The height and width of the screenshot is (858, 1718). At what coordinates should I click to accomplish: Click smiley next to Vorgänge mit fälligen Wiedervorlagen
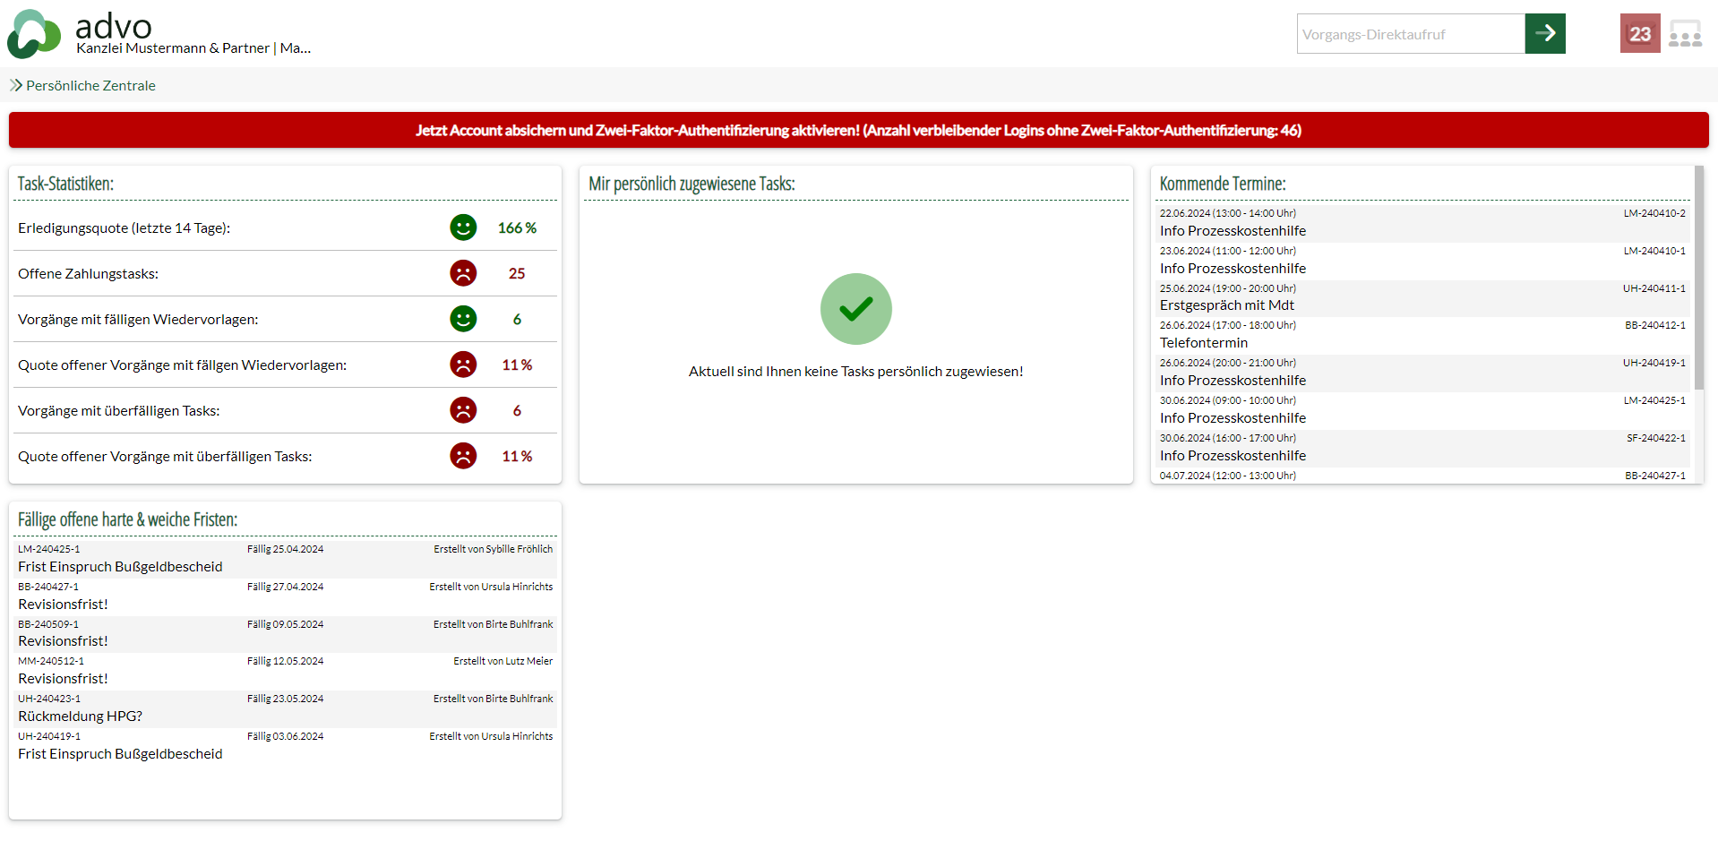463,319
